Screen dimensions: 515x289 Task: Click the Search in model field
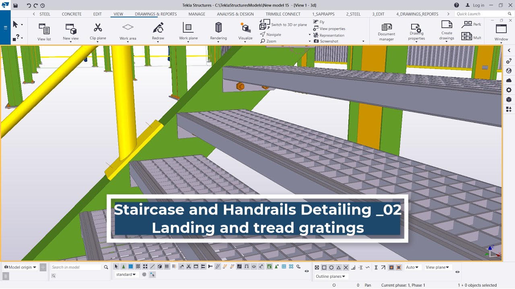[76, 267]
